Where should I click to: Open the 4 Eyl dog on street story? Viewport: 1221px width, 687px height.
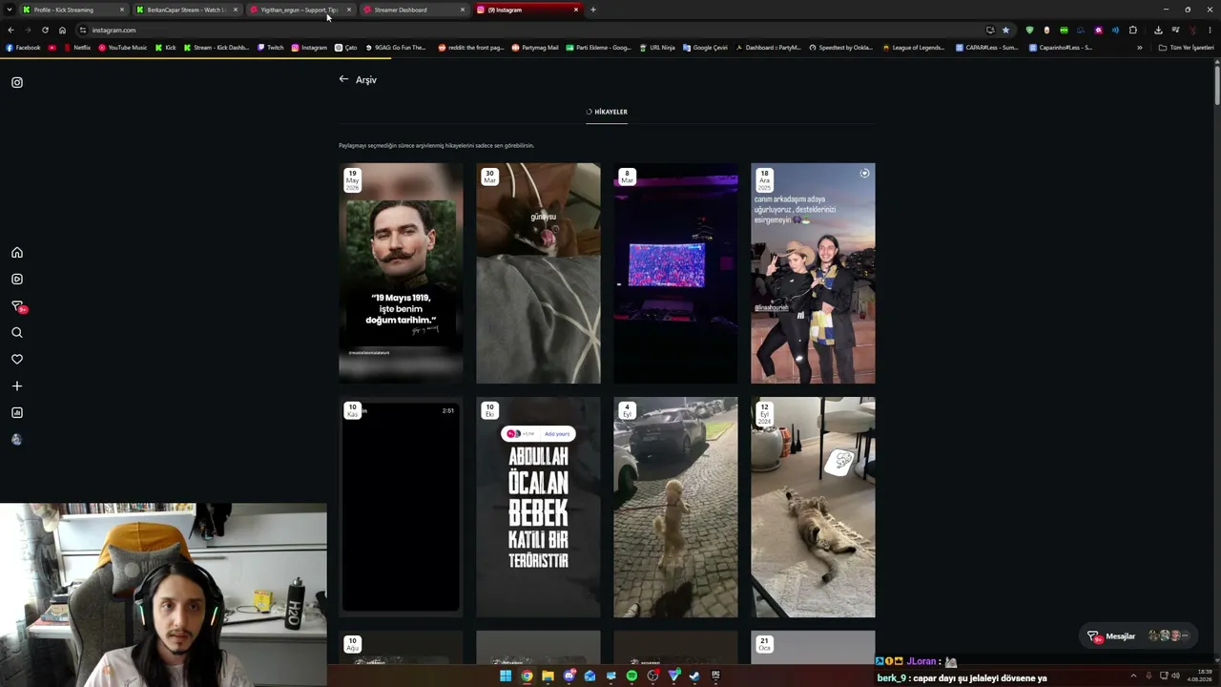pos(675,507)
